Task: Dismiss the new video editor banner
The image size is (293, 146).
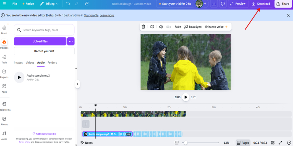Action: (x=288, y=15)
